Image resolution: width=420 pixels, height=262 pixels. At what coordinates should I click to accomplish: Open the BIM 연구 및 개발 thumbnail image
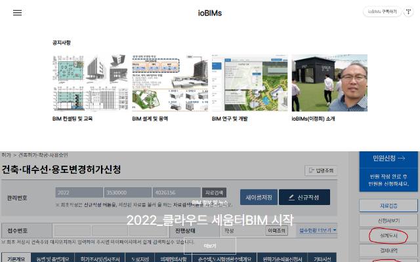(249, 83)
